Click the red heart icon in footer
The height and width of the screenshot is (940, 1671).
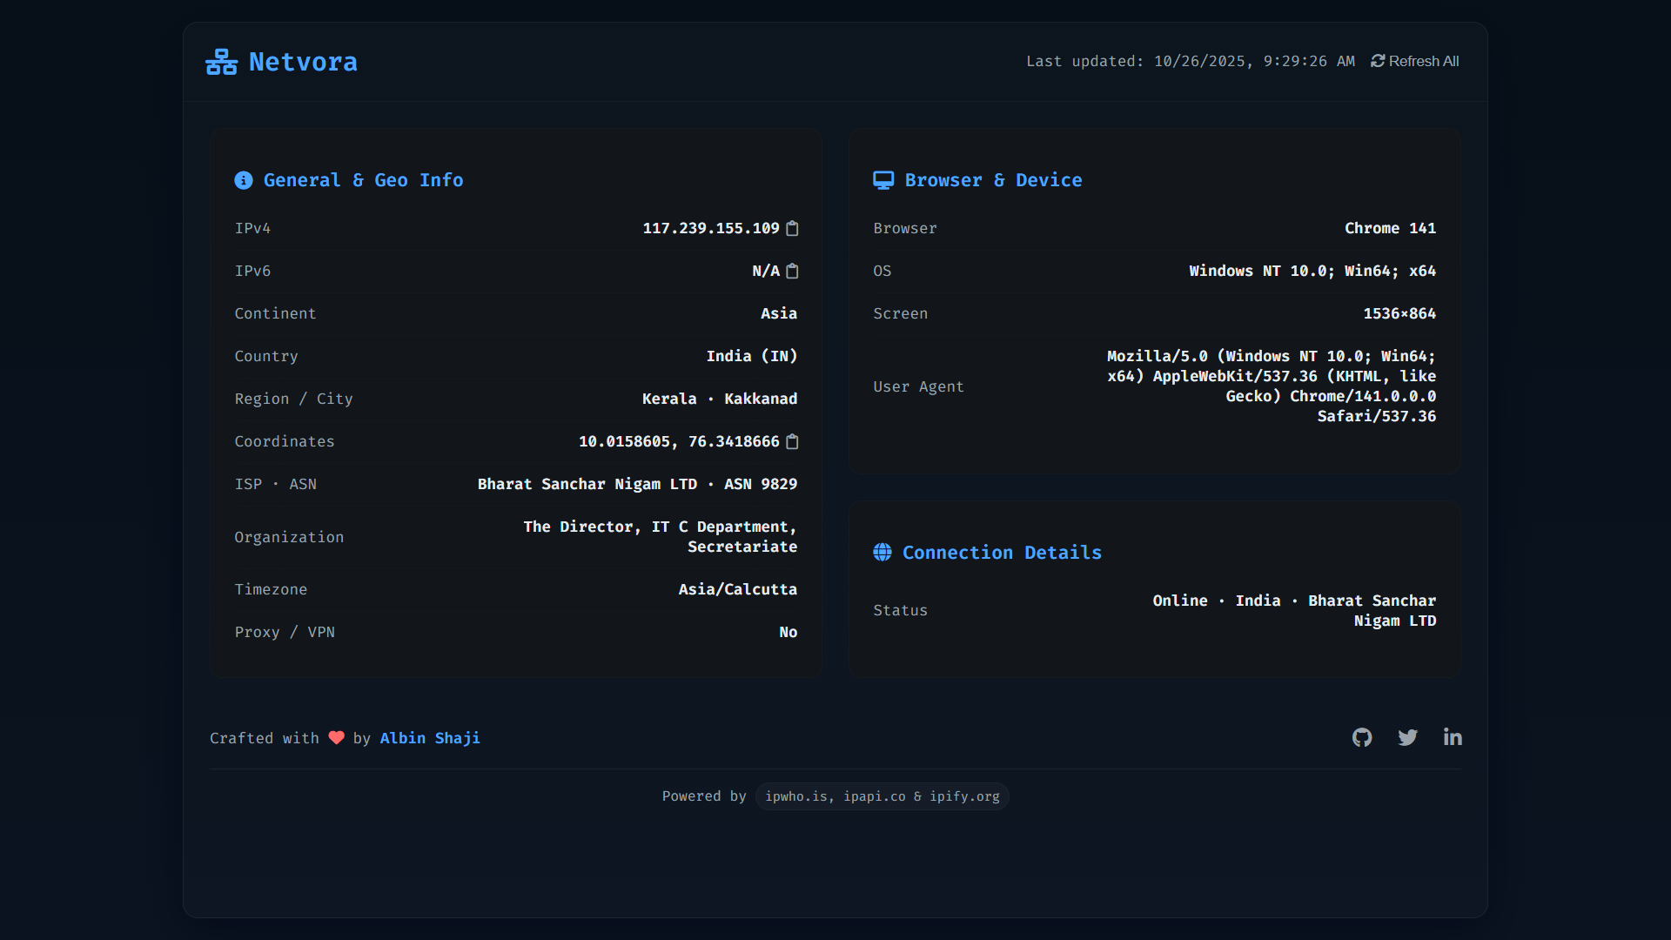336,738
